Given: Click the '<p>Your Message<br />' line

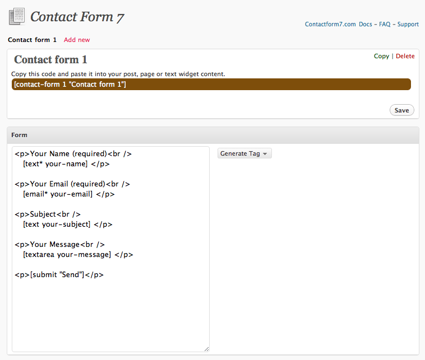Looking at the screenshot, I should [x=59, y=245].
